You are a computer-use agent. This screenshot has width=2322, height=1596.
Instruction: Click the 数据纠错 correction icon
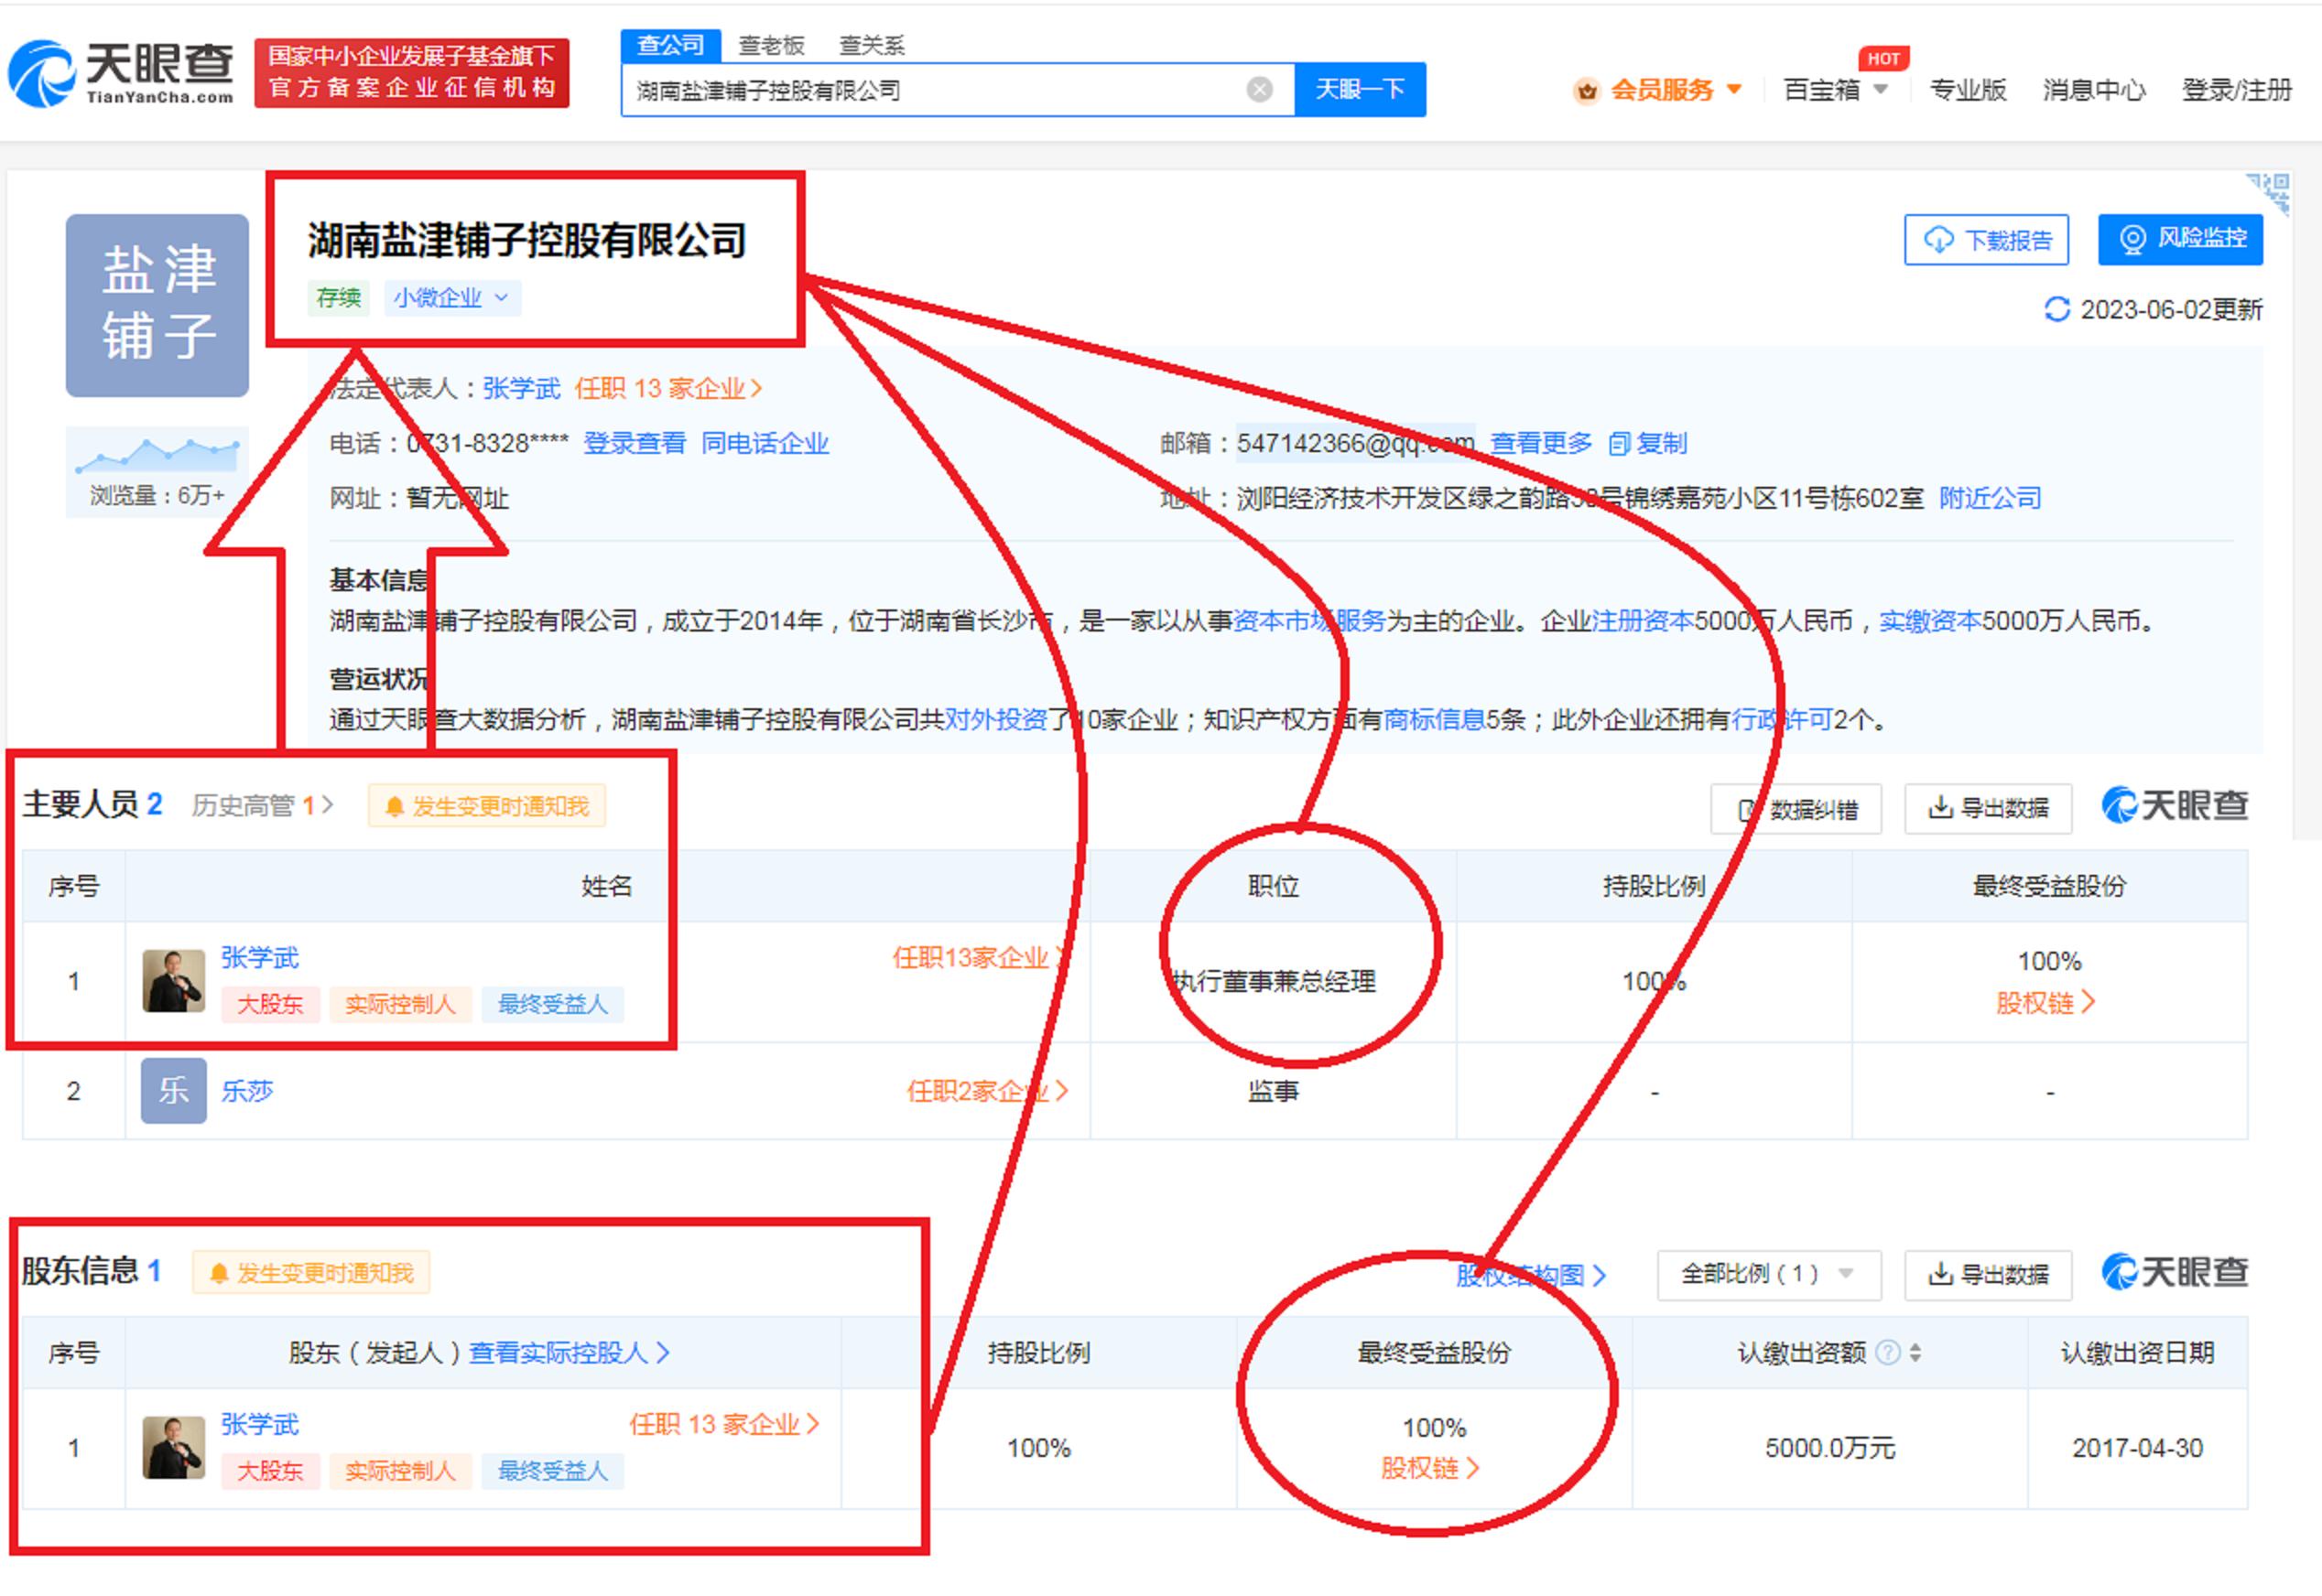1746,808
